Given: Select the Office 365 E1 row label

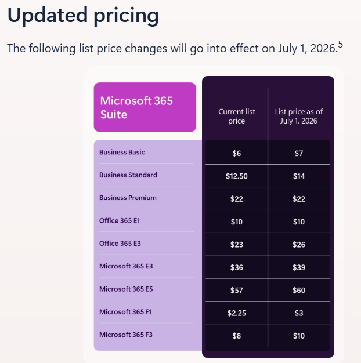Looking at the screenshot, I should pos(120,220).
